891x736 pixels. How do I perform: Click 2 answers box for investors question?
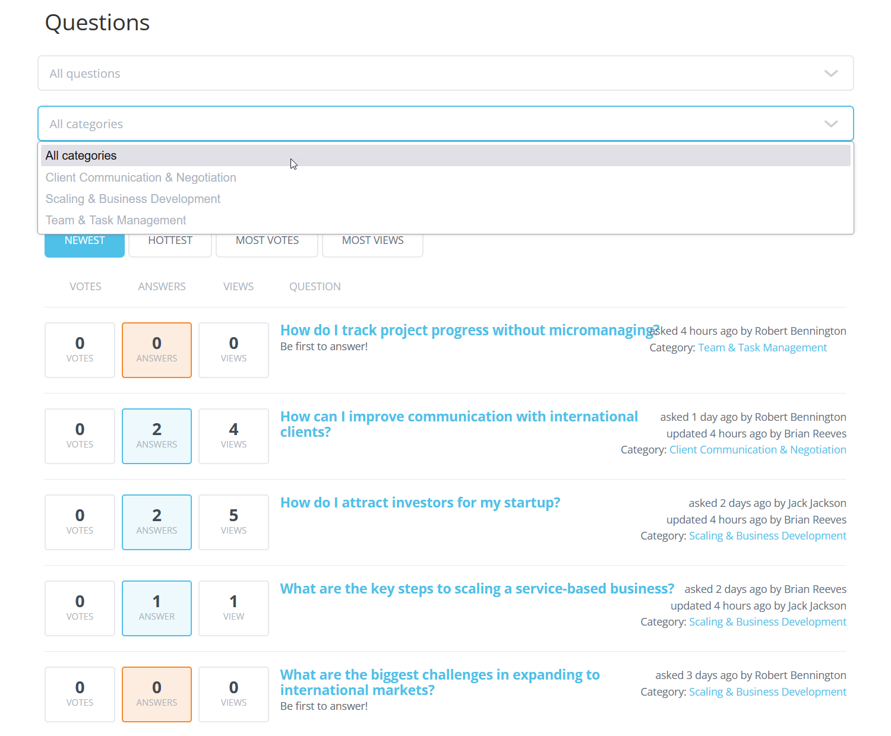pyautogui.click(x=157, y=522)
